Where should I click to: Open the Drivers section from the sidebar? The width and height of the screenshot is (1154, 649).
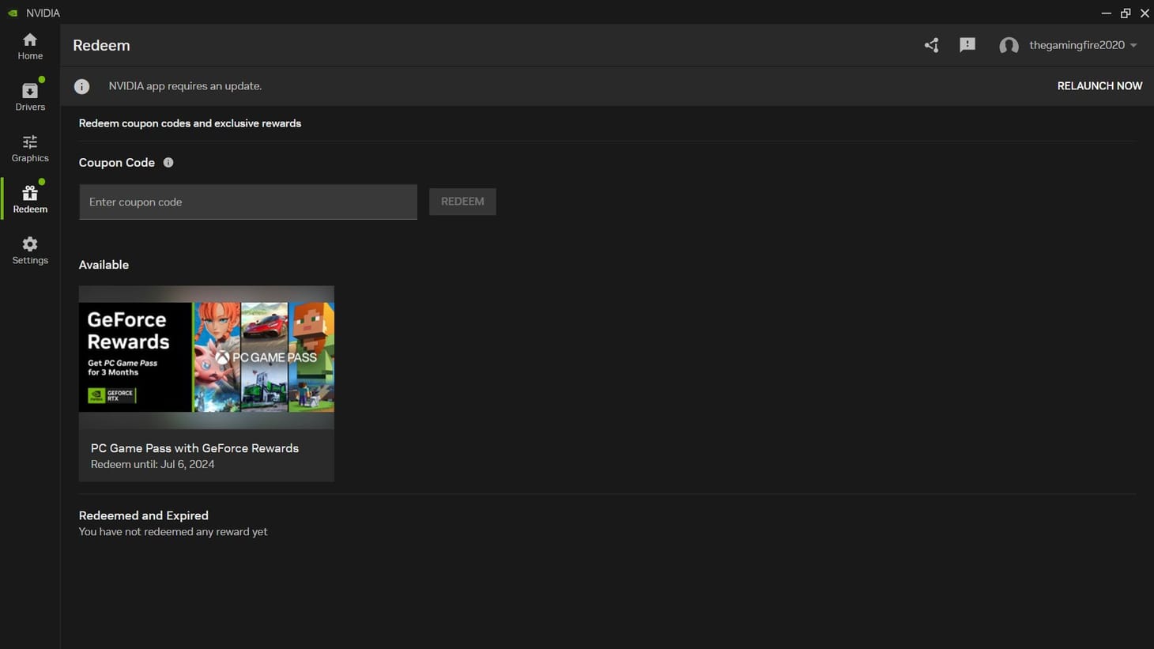[x=29, y=89]
